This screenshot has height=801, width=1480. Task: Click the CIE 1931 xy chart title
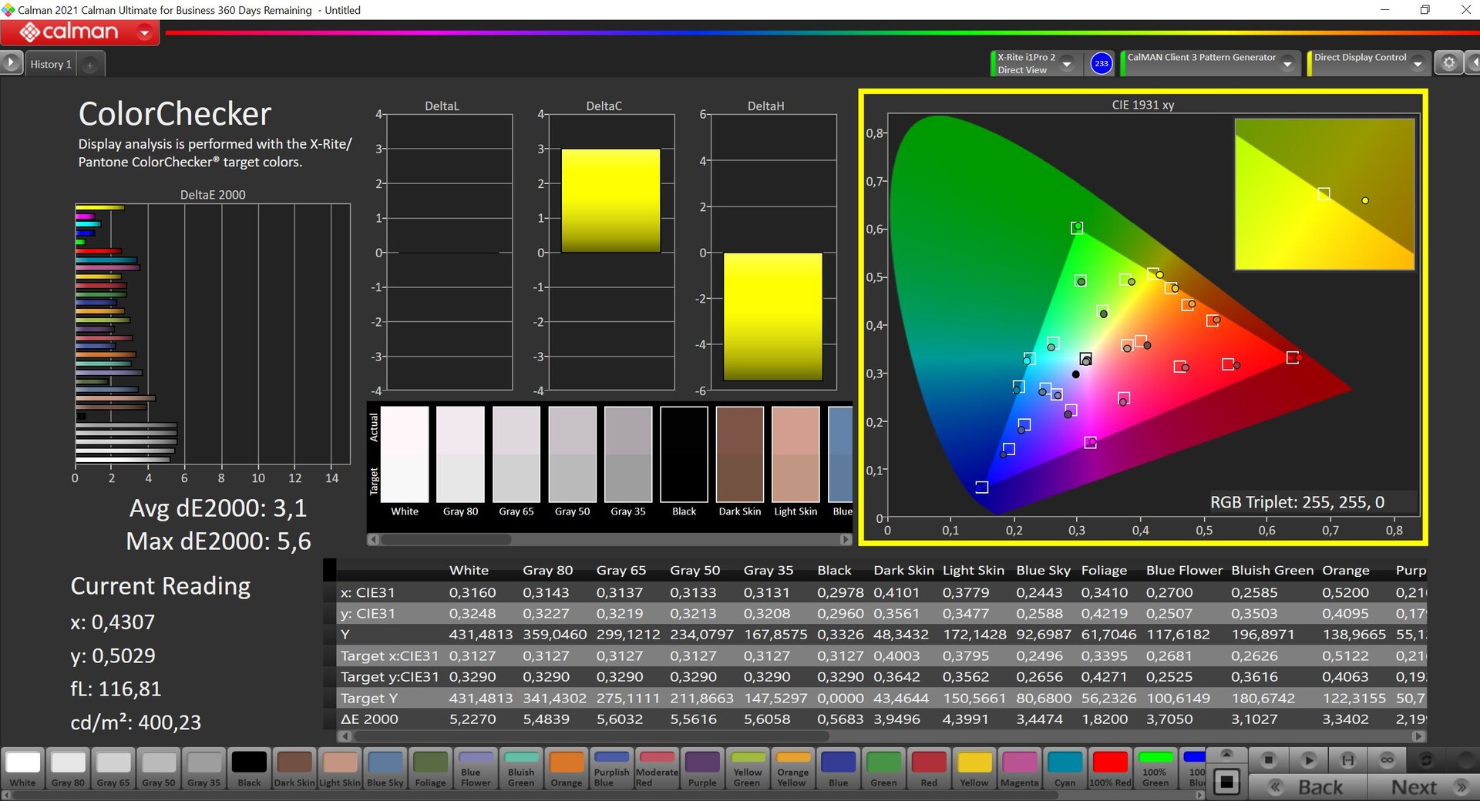(x=1142, y=105)
